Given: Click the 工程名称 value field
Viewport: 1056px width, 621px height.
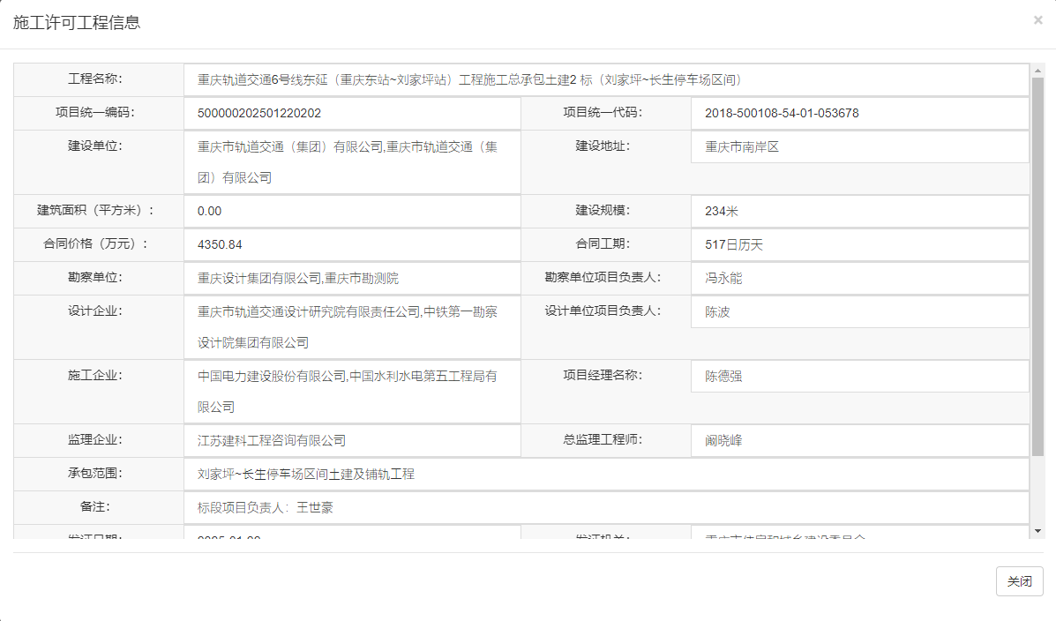Looking at the screenshot, I should 606,79.
